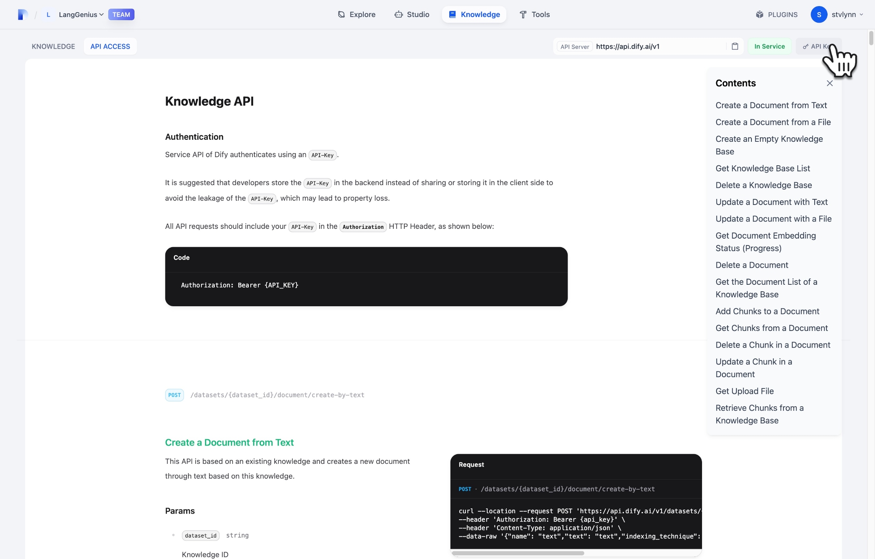Select the API ACCESS tab
This screenshot has width=875, height=559.
tap(110, 46)
